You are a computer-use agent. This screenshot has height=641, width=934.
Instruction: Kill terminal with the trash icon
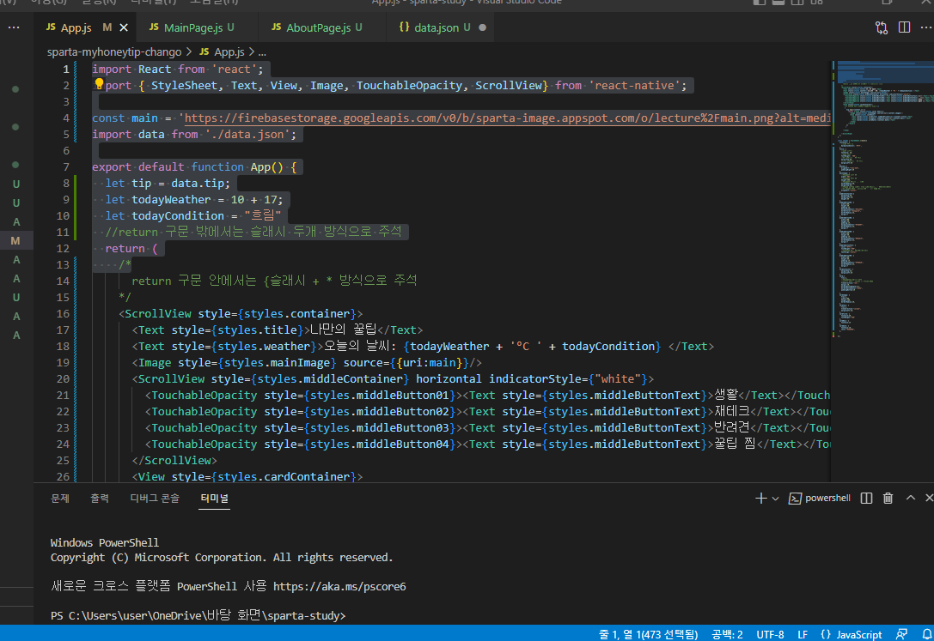pyautogui.click(x=888, y=499)
